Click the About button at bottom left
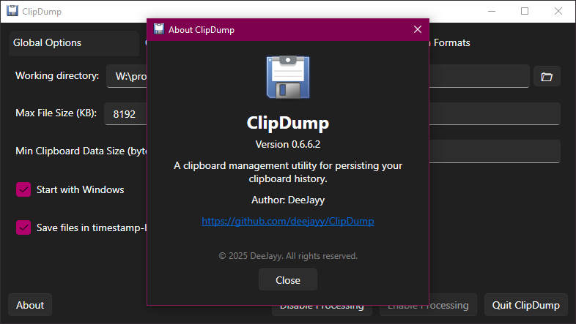This screenshot has width=576, height=324. pyautogui.click(x=30, y=305)
